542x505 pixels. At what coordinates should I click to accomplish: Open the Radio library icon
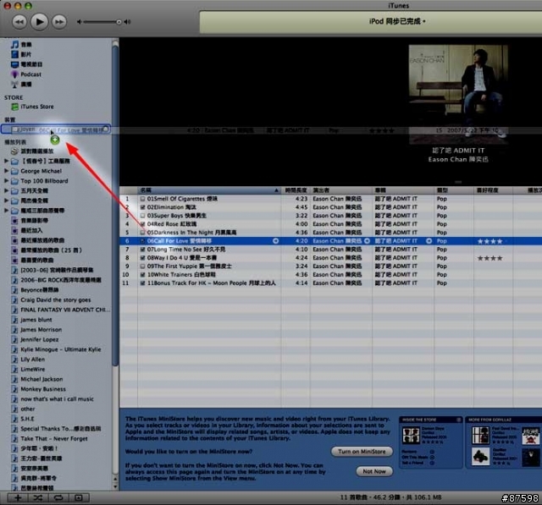click(14, 85)
